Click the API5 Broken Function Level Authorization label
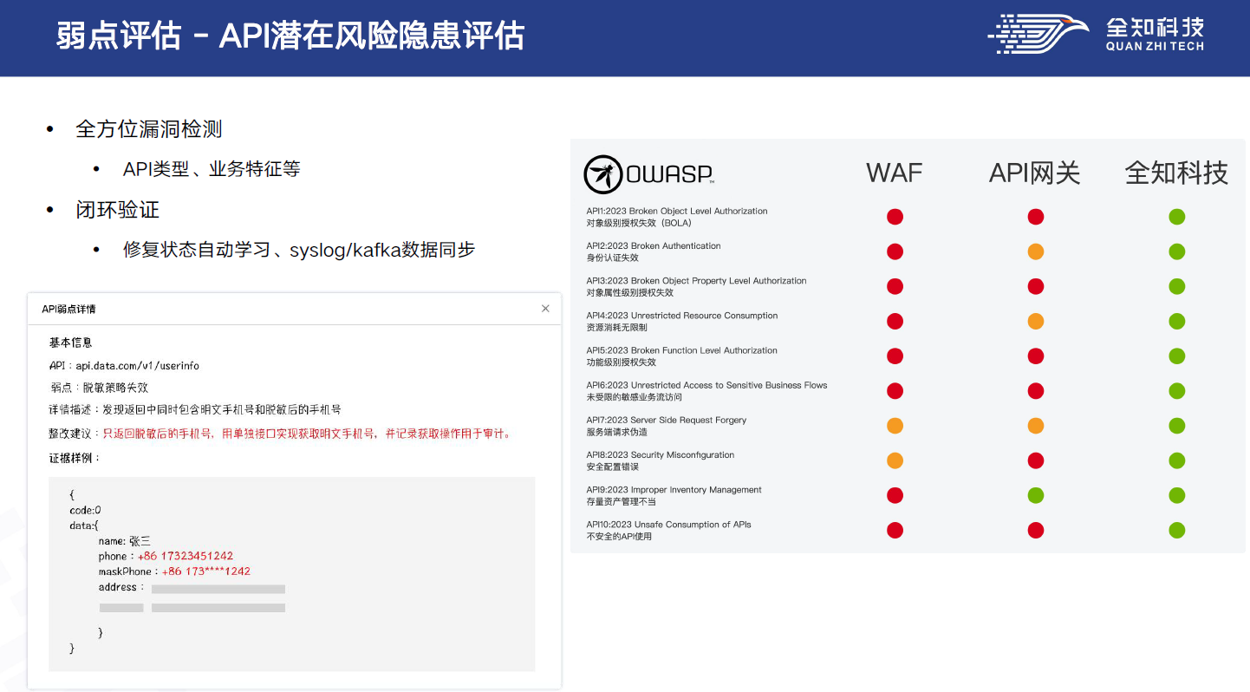The image size is (1250, 692). (681, 350)
